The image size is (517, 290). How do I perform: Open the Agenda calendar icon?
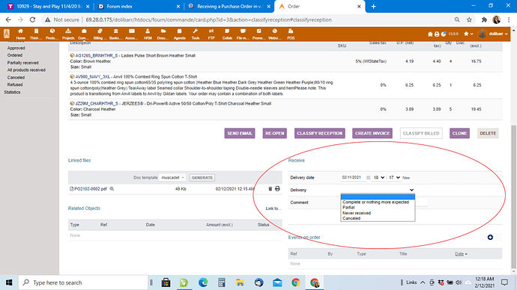(179, 34)
